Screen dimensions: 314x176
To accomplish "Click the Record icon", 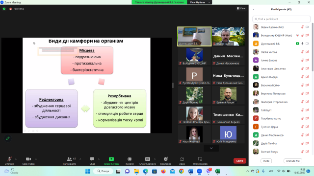I will point(130,159).
